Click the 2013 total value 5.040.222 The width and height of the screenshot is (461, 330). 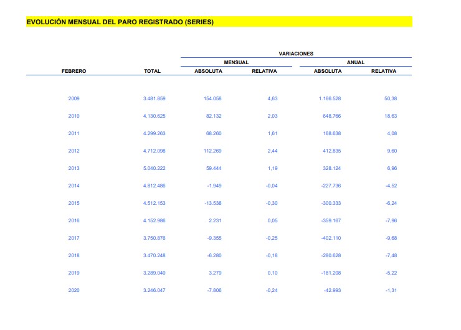[154, 168]
